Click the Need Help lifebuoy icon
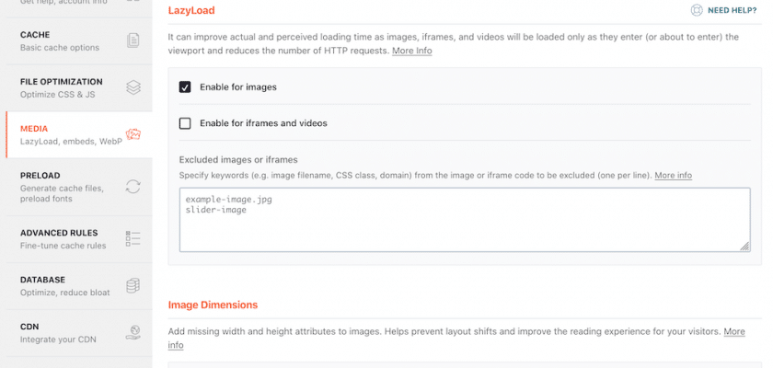 point(697,10)
